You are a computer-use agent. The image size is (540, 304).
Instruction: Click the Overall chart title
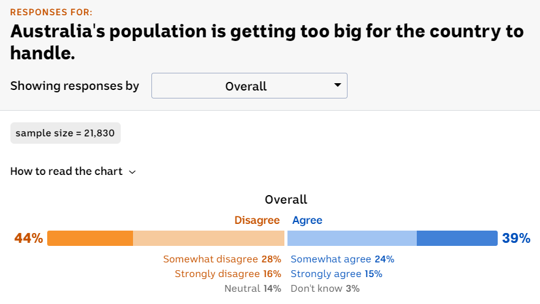click(286, 199)
